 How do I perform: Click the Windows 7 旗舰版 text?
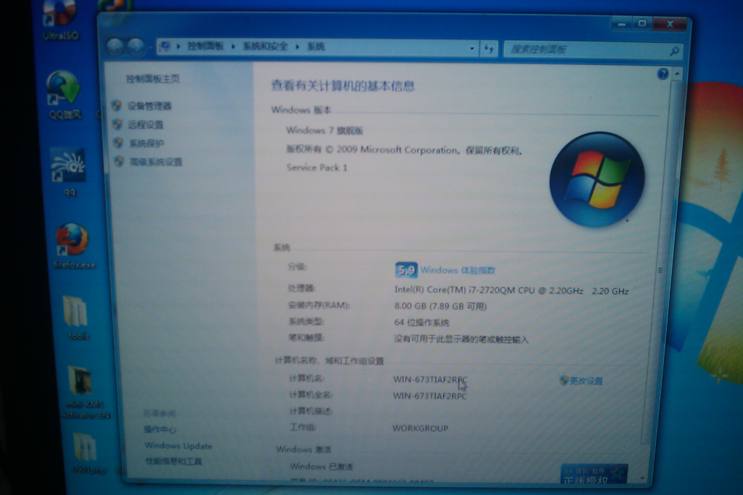coord(325,130)
